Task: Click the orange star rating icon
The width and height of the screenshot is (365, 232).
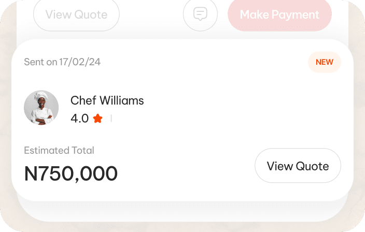Action: 97,119
